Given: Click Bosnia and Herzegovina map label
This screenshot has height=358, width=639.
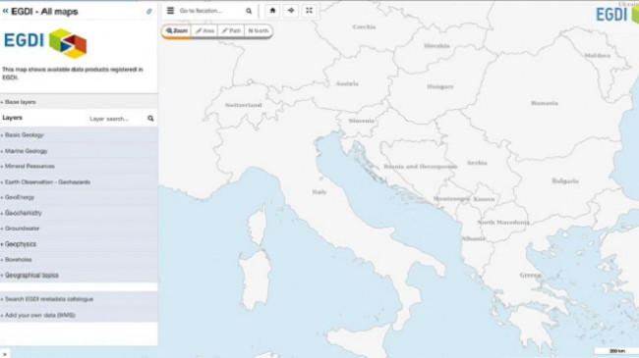Looking at the screenshot, I should tap(420, 167).
